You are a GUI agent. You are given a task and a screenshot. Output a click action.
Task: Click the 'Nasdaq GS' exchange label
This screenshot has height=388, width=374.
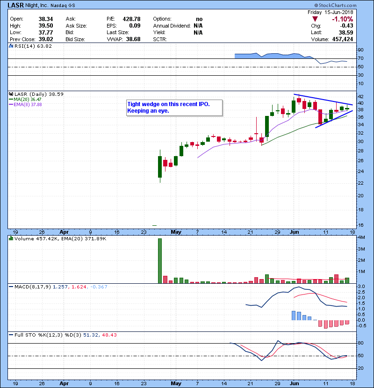click(63, 6)
